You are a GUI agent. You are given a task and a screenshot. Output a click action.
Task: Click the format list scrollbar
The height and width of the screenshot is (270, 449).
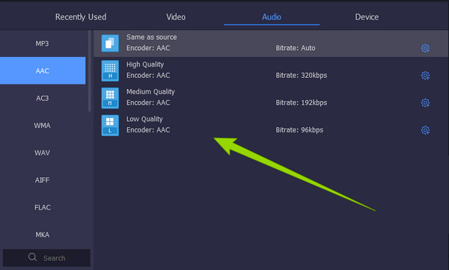tap(89, 71)
